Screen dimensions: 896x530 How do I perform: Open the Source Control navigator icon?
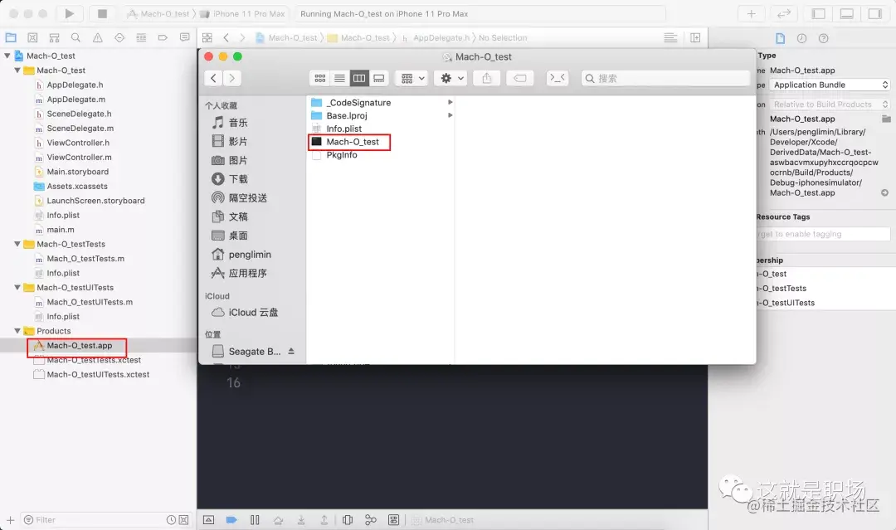pos(32,37)
